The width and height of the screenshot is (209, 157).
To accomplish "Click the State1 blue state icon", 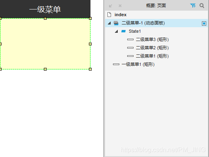I will click(123, 31).
